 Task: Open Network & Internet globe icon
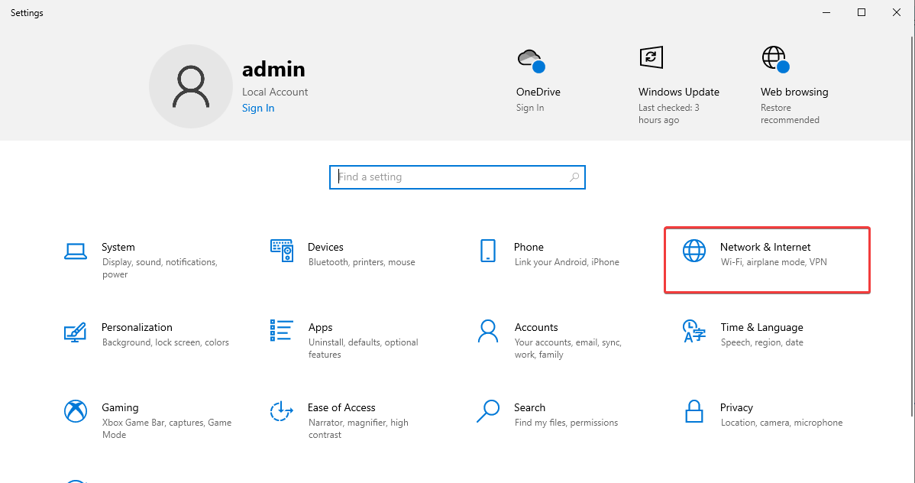coord(694,251)
